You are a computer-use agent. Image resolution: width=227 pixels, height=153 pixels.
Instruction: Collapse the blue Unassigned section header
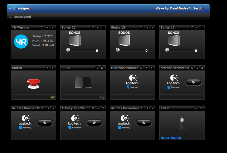(10, 9)
